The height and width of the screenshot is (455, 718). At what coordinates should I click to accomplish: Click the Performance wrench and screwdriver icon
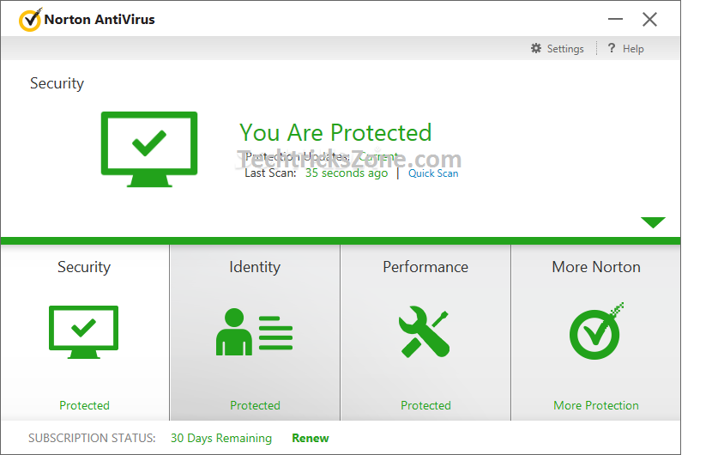point(425,332)
